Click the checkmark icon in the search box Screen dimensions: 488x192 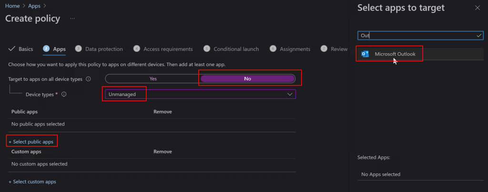tap(479, 36)
